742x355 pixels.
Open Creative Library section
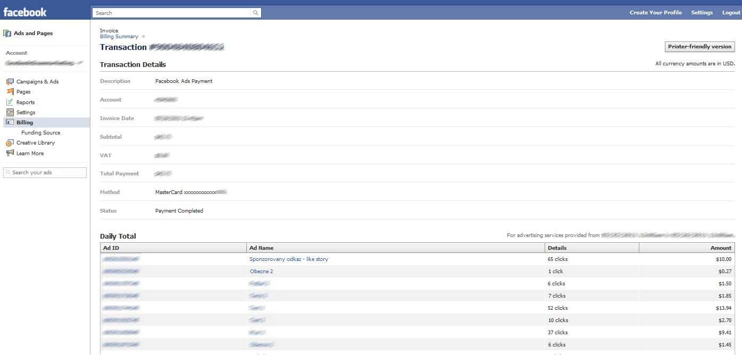(36, 143)
